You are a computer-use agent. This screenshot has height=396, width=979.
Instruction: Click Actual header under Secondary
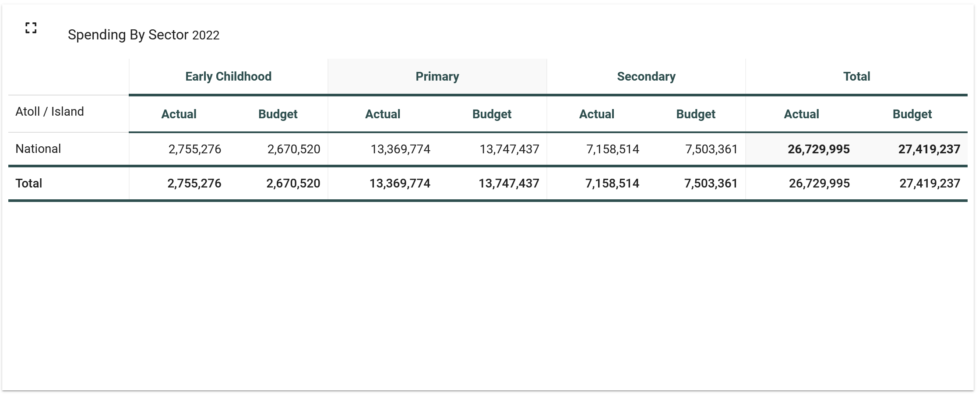click(x=596, y=114)
